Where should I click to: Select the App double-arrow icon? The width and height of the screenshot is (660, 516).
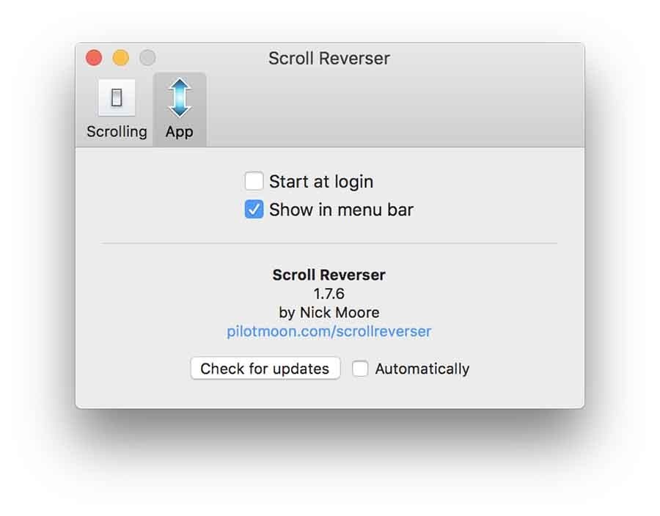tap(180, 97)
